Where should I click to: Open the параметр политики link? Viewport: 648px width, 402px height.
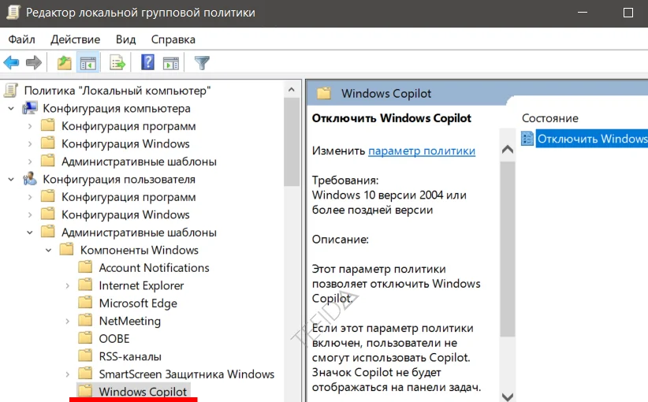pos(422,151)
